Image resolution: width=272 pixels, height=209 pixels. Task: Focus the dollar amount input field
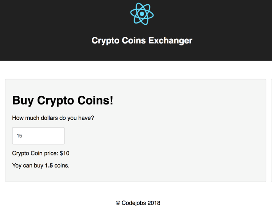coord(38,136)
